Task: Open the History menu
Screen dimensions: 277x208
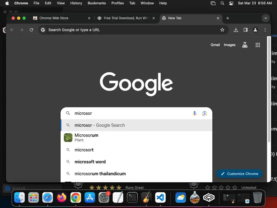Action: (x=76, y=3)
